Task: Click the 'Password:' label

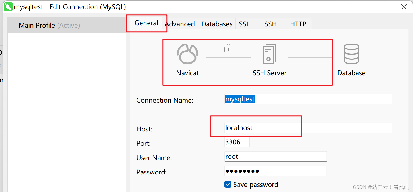Action: click(152, 172)
